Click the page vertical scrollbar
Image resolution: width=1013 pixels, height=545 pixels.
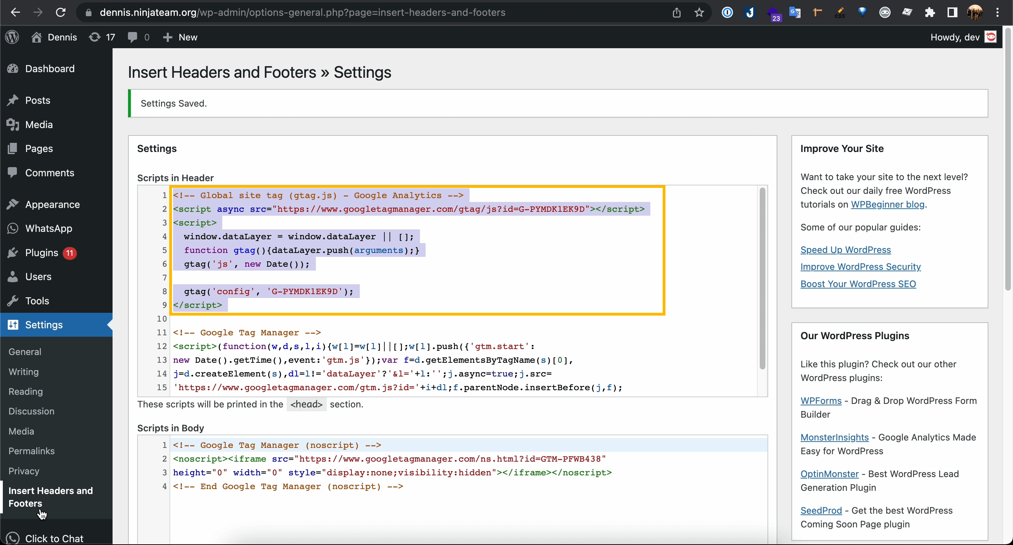tap(1008, 159)
